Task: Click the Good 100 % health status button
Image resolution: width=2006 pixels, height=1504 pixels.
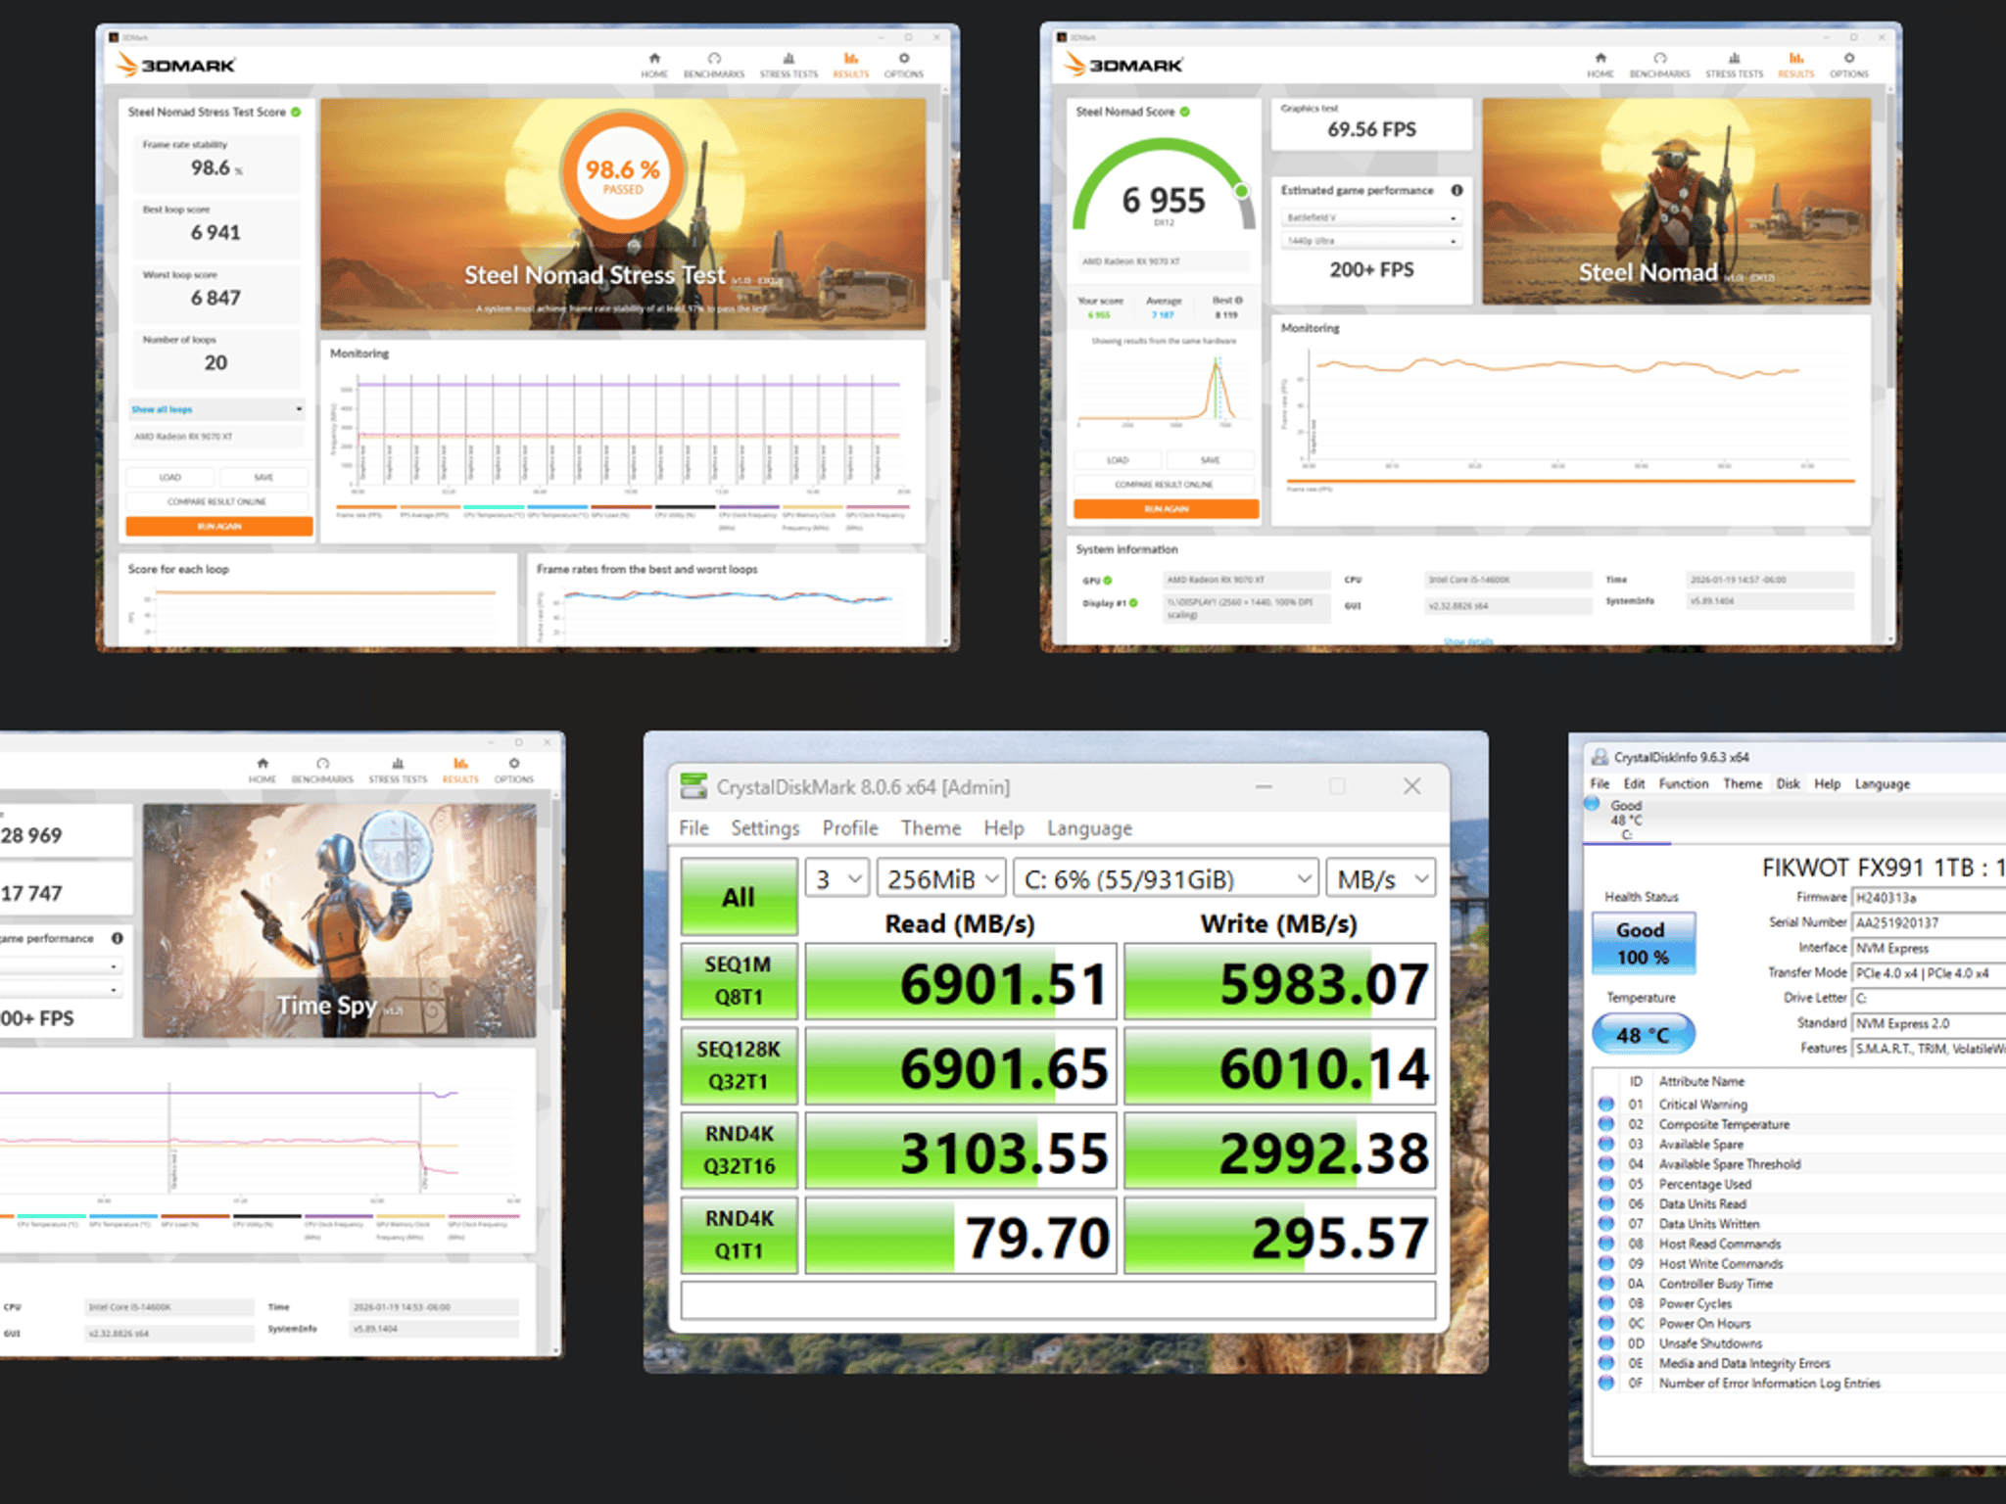Action: tap(1642, 943)
